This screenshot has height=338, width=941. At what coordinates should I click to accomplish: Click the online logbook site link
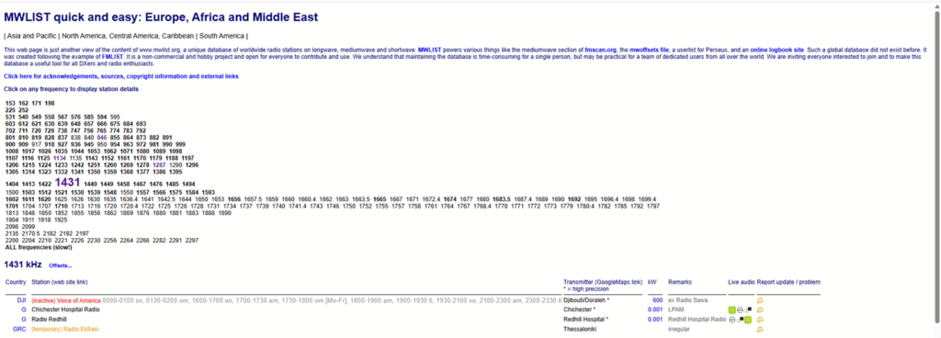[x=777, y=50]
